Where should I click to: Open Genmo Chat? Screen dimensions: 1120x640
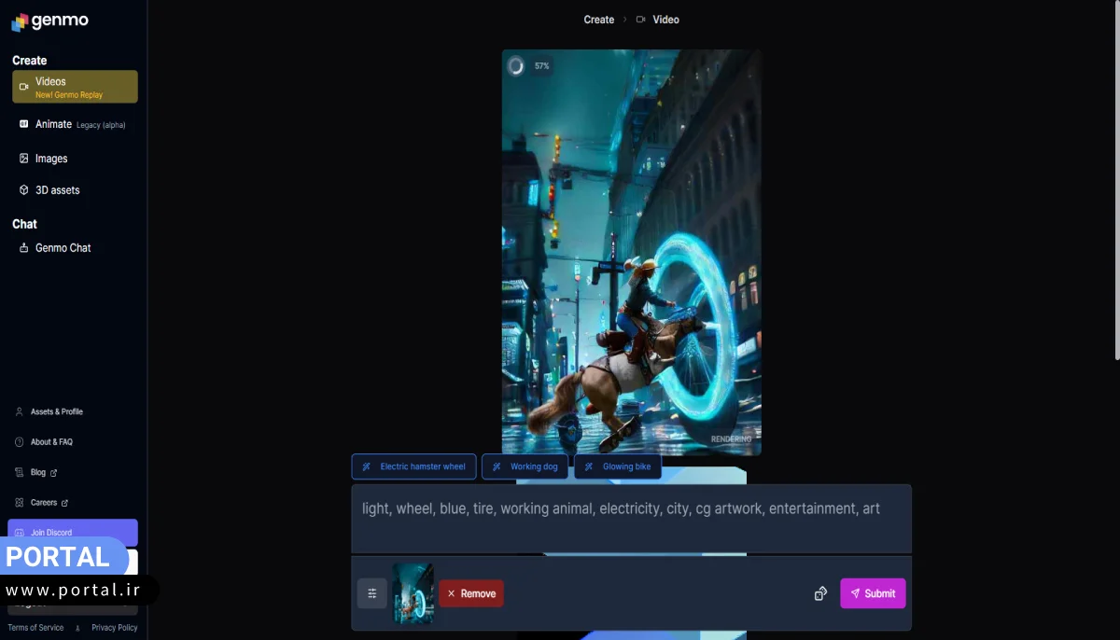click(x=63, y=248)
